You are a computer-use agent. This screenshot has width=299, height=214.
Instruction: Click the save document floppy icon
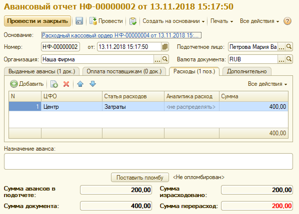[79, 21]
